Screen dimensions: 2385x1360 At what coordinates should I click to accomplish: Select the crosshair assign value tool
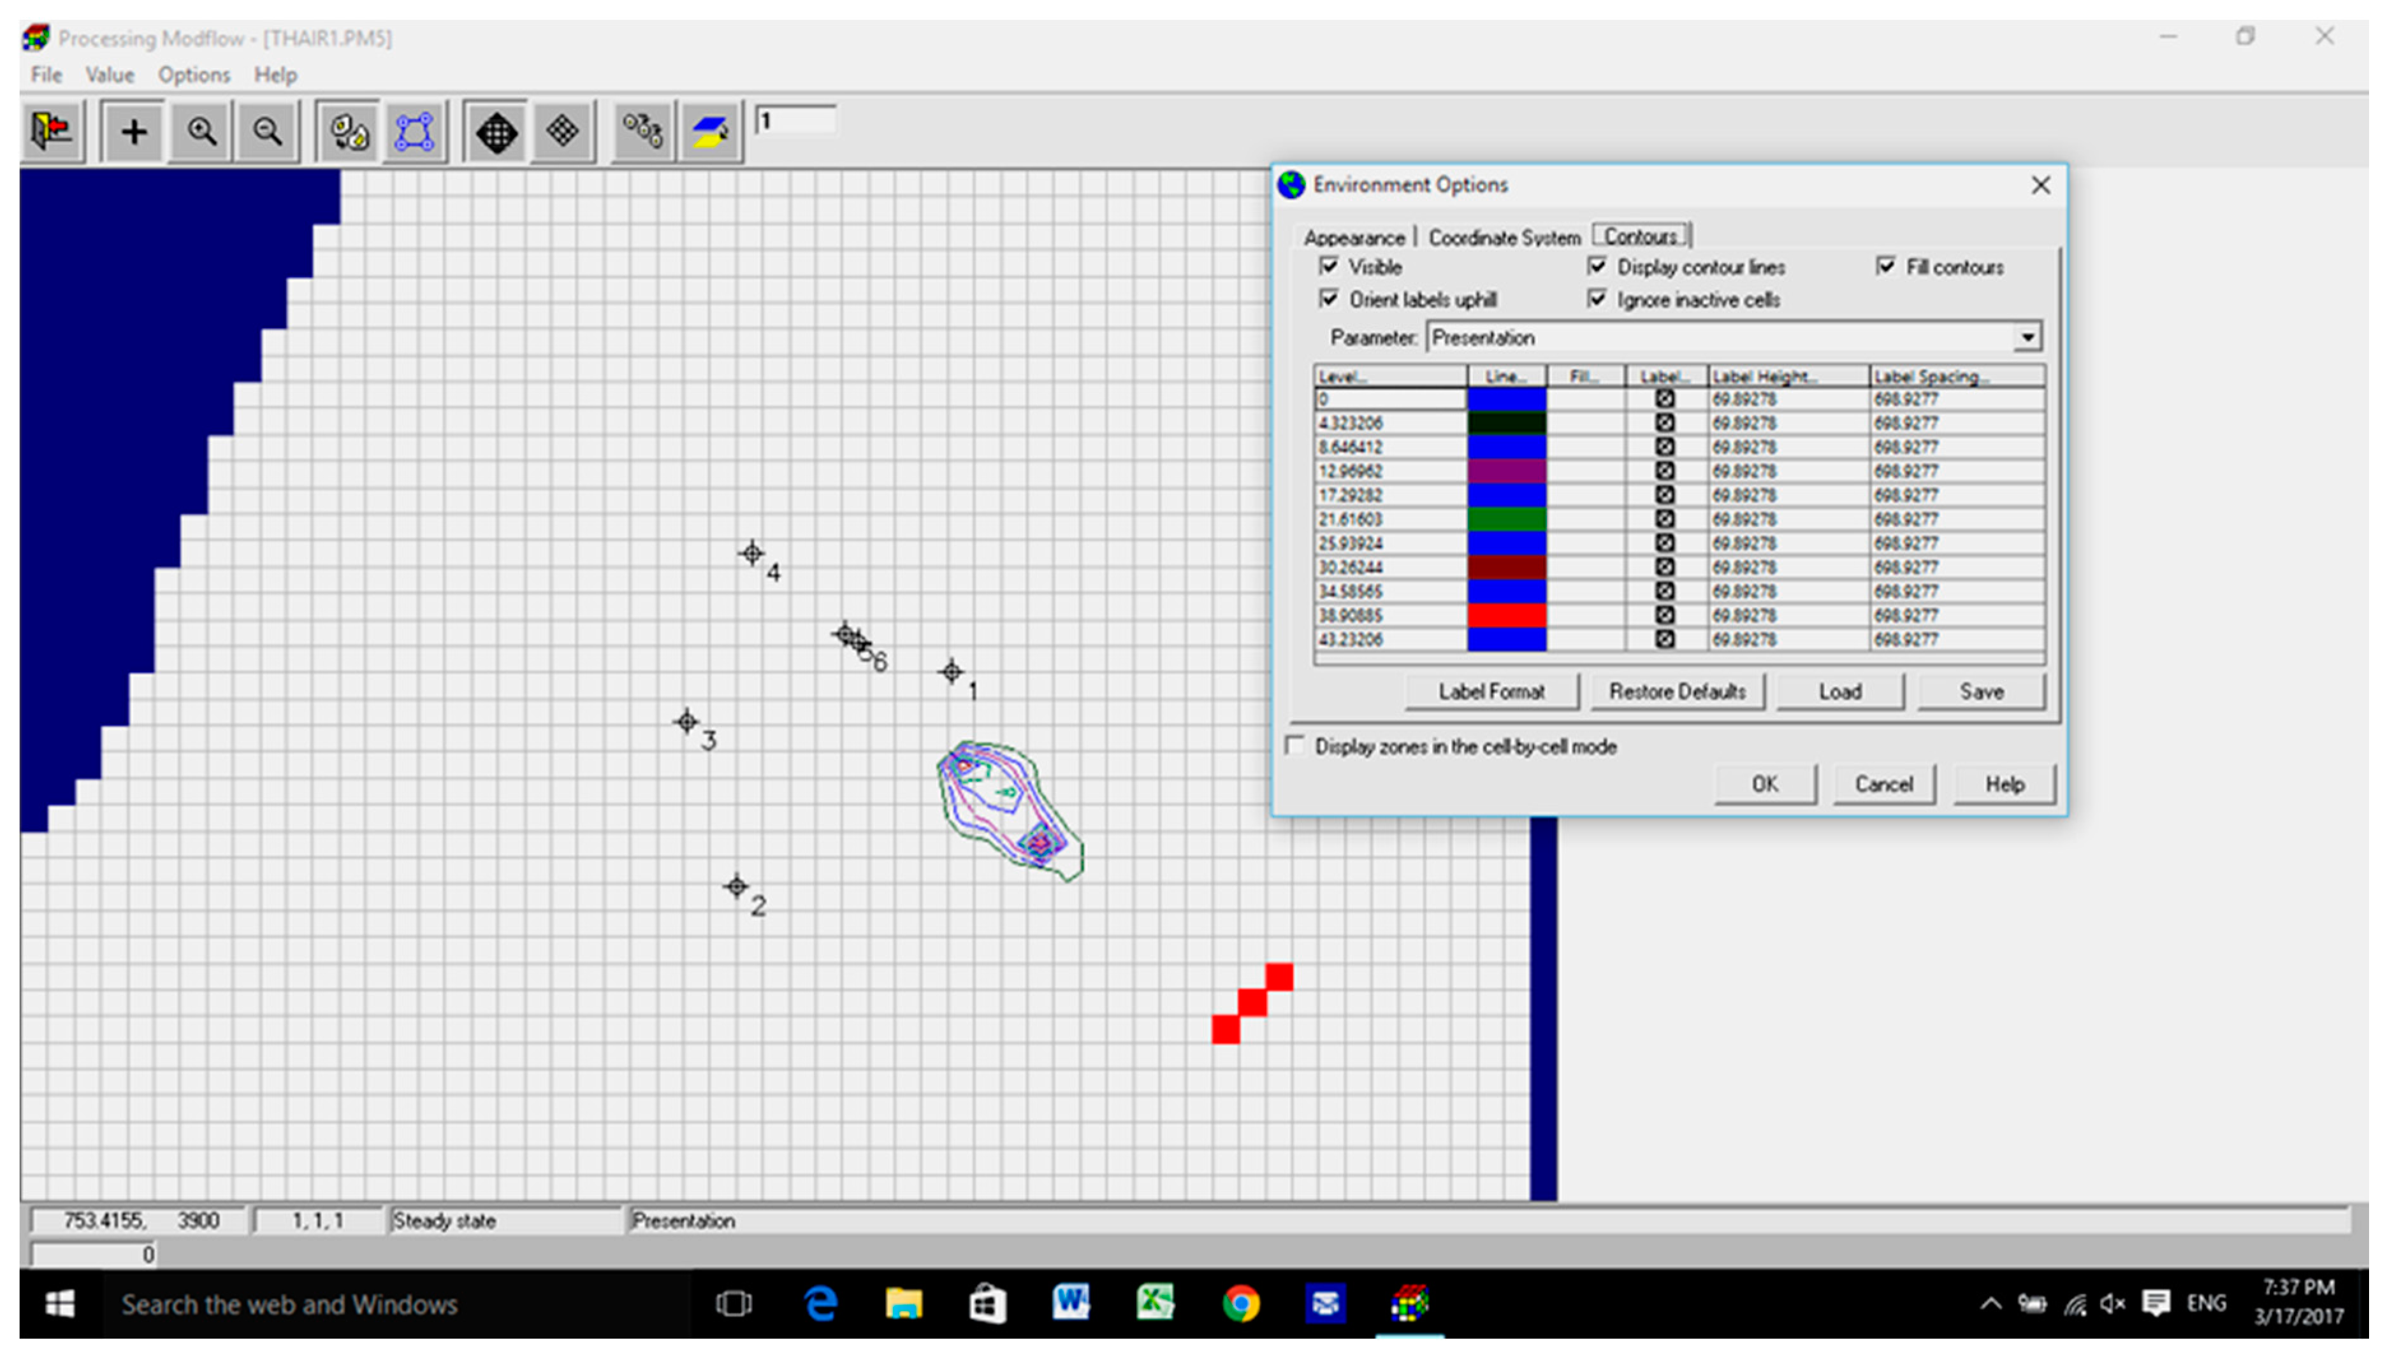coord(134,131)
